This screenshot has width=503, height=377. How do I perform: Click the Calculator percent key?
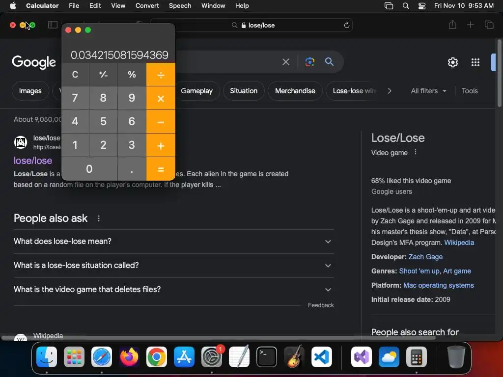point(132,75)
